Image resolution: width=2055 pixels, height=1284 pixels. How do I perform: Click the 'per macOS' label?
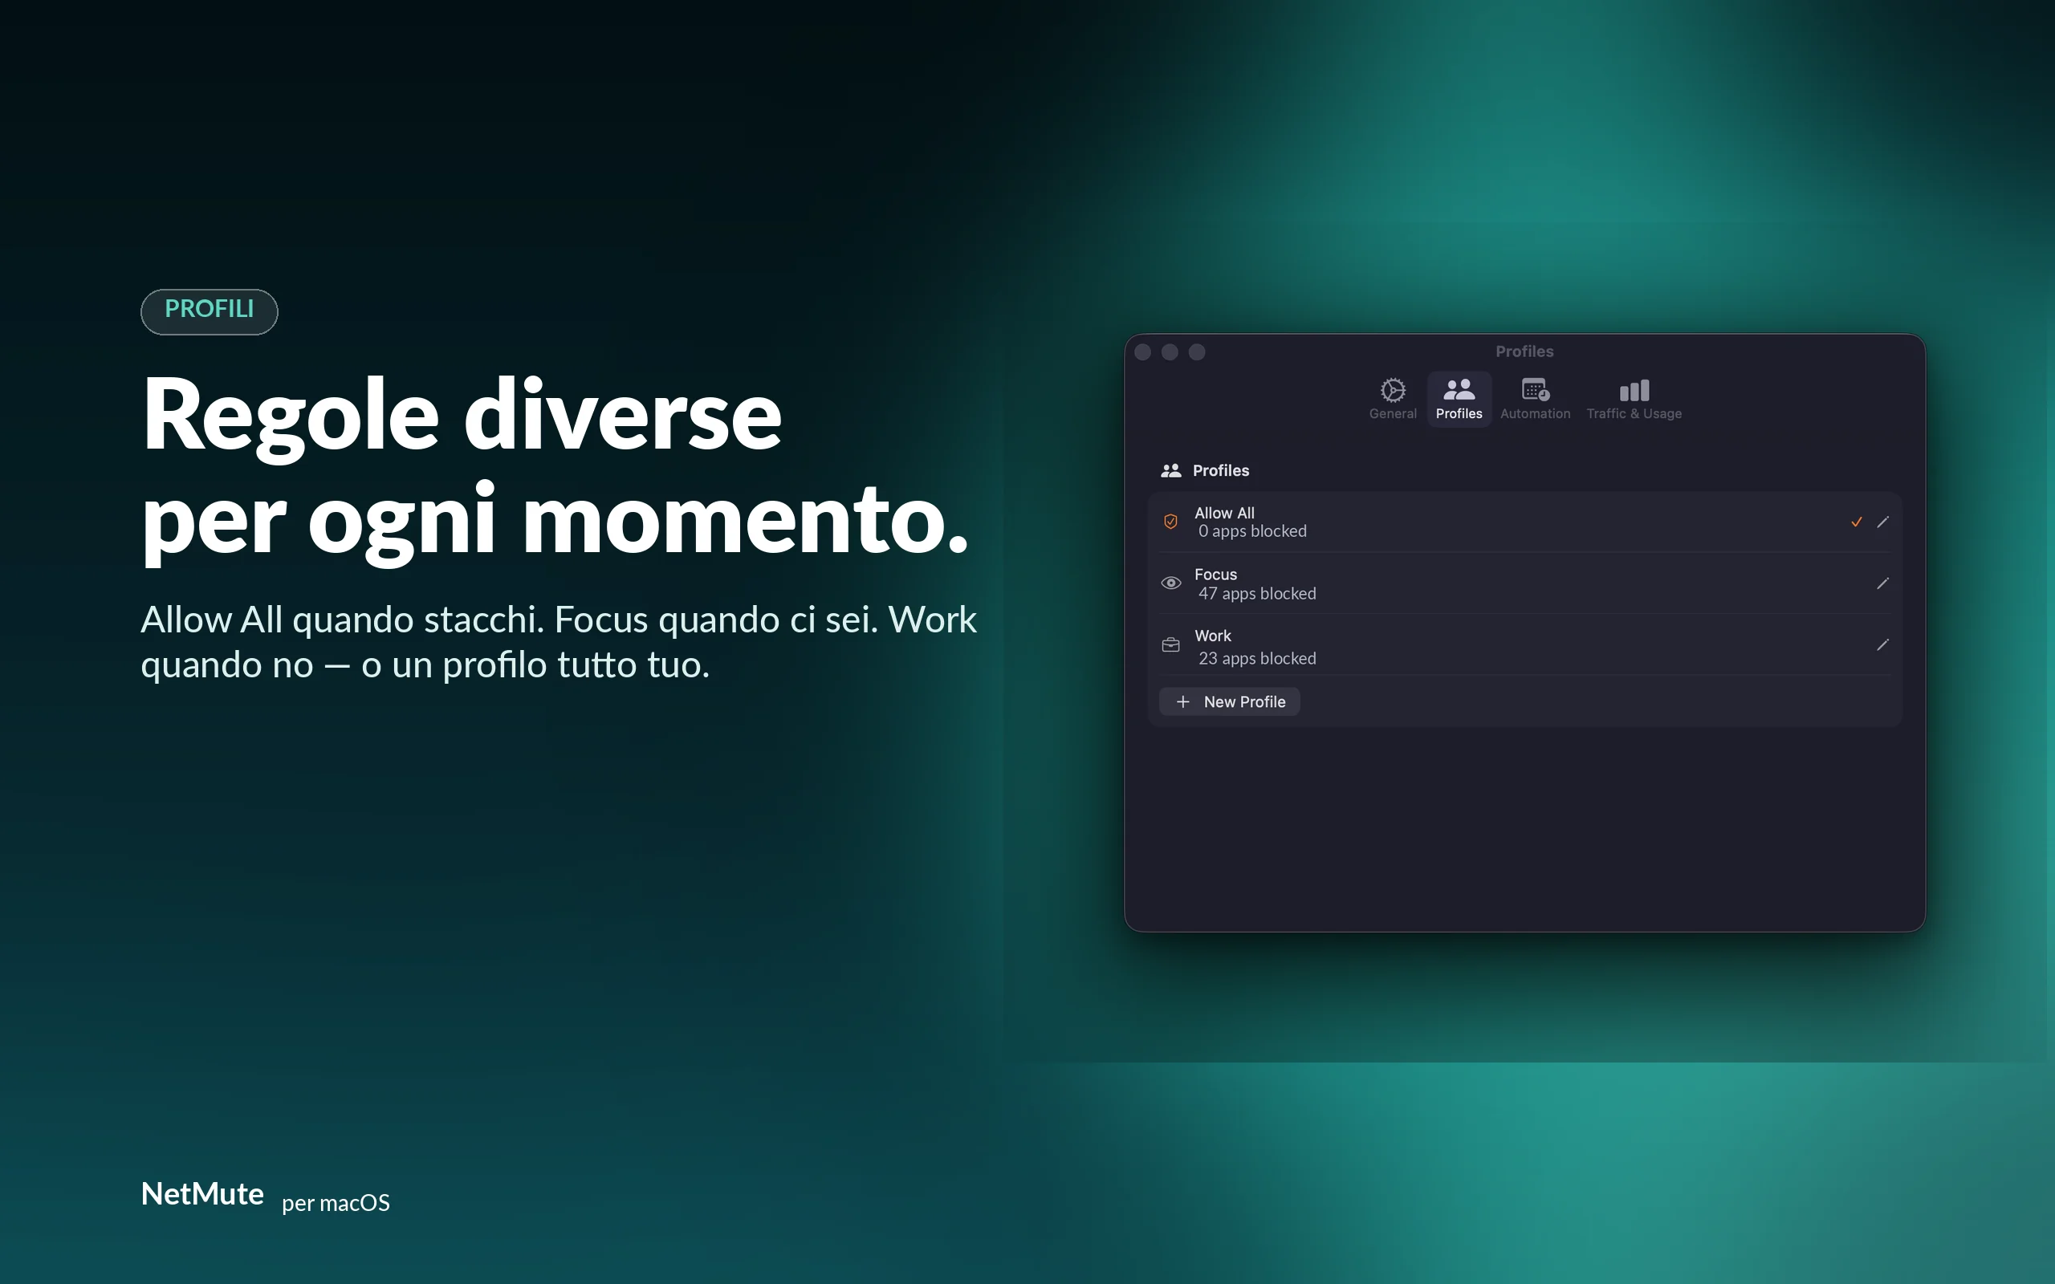[x=336, y=1203]
